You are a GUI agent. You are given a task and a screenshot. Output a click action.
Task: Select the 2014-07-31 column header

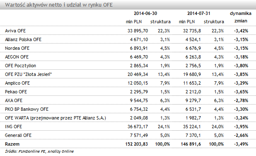pos(199,13)
